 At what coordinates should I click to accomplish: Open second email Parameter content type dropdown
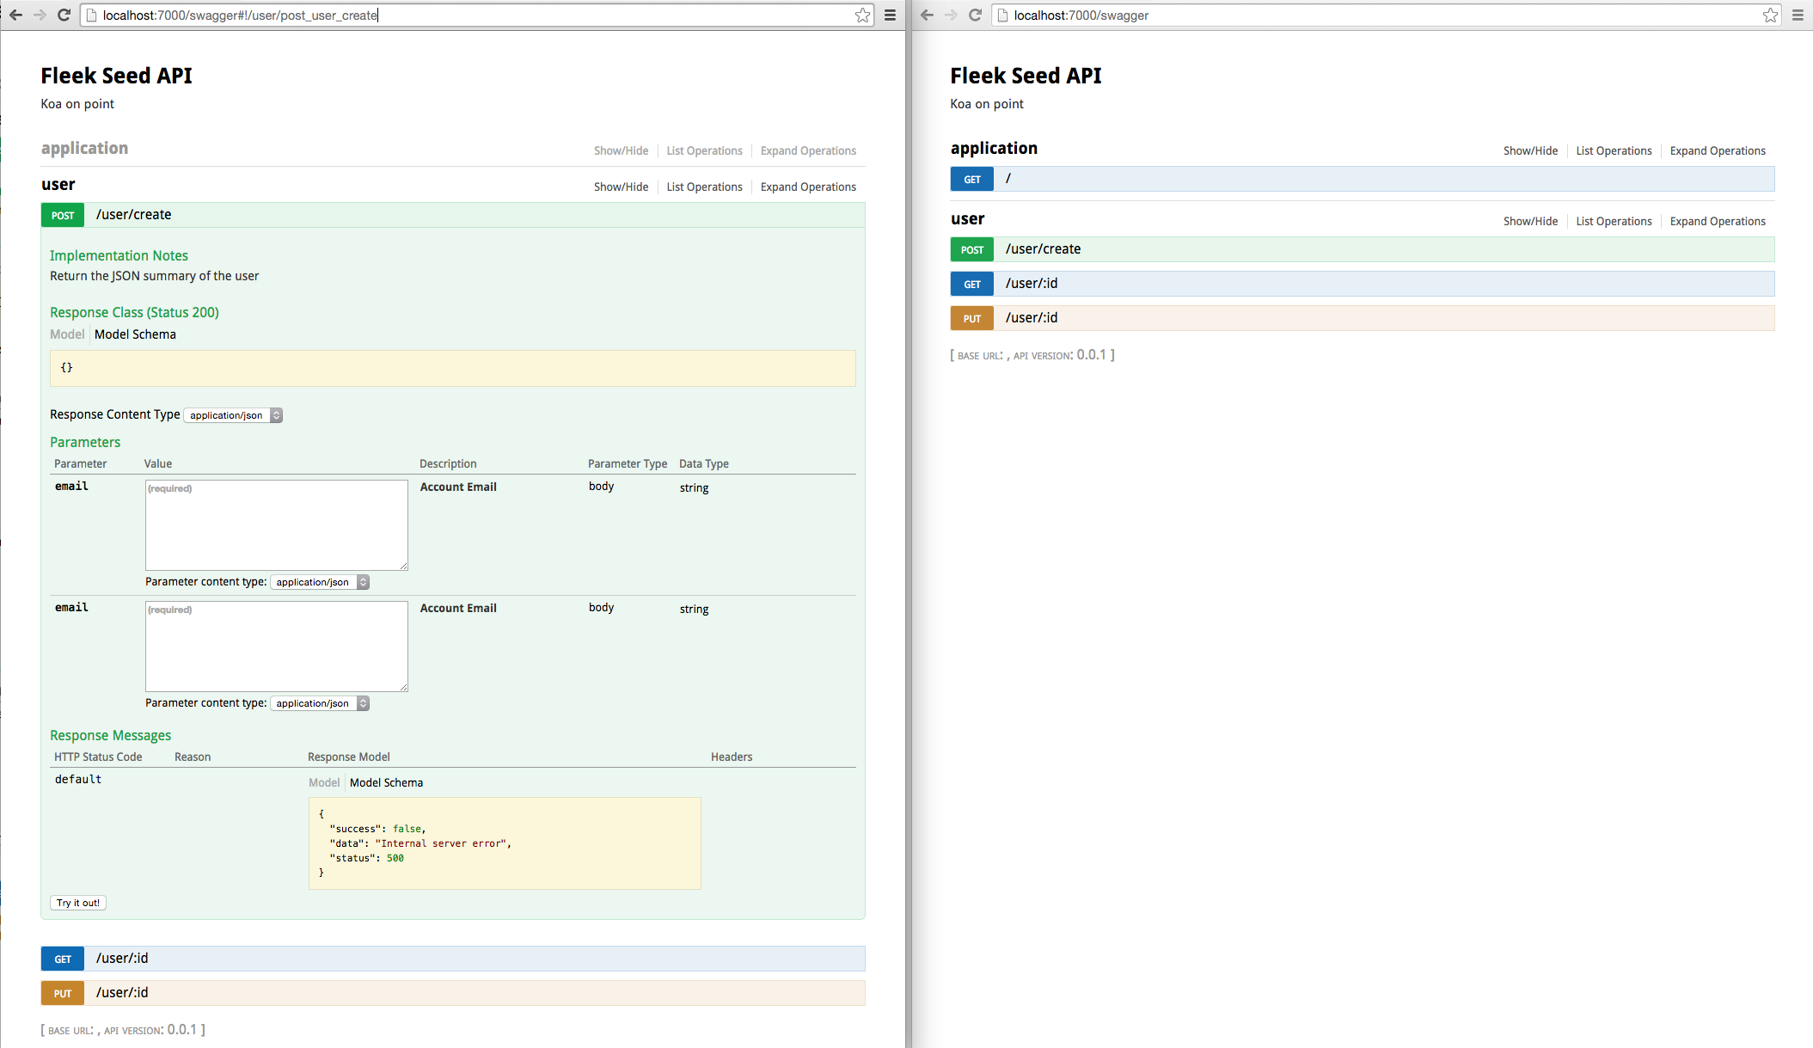pos(320,703)
